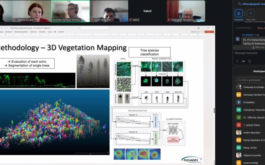Select the GN avatar of Germany Norbert

(238, 95)
